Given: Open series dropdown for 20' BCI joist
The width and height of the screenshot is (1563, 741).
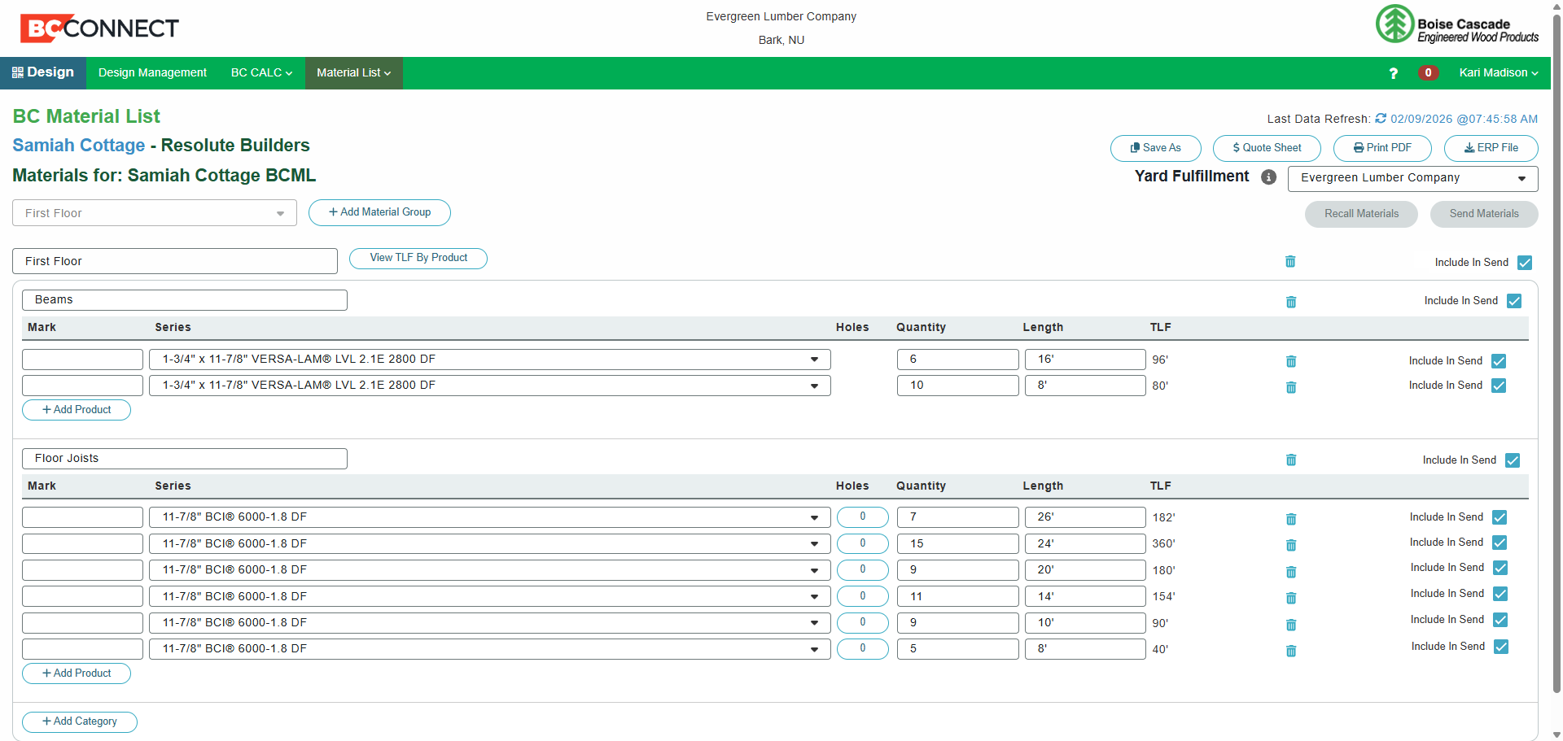Looking at the screenshot, I should point(490,570).
